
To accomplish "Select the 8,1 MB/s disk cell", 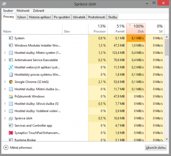I will click(136, 38).
